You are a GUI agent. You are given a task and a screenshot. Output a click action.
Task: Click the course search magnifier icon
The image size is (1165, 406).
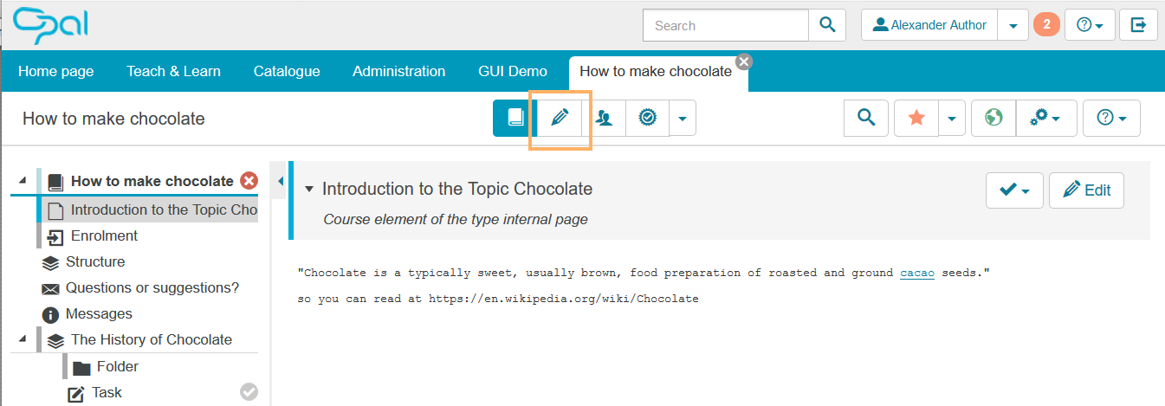865,118
